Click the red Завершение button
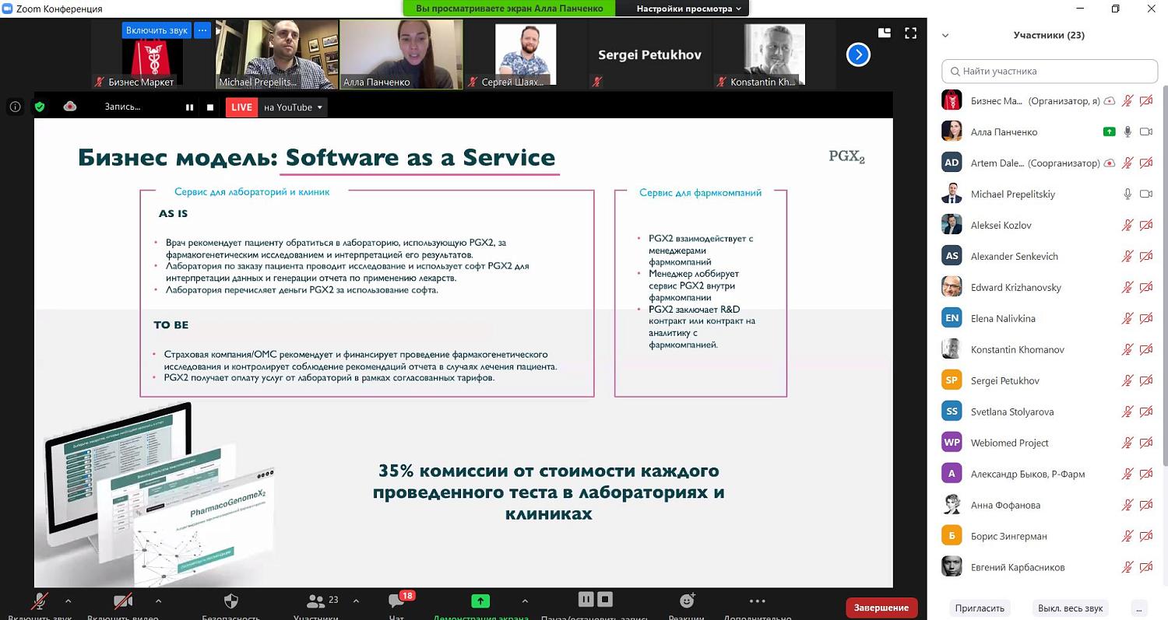Viewport: 1168px width, 620px height. click(881, 608)
